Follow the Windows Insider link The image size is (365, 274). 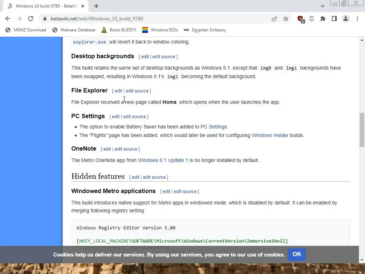point(270,135)
